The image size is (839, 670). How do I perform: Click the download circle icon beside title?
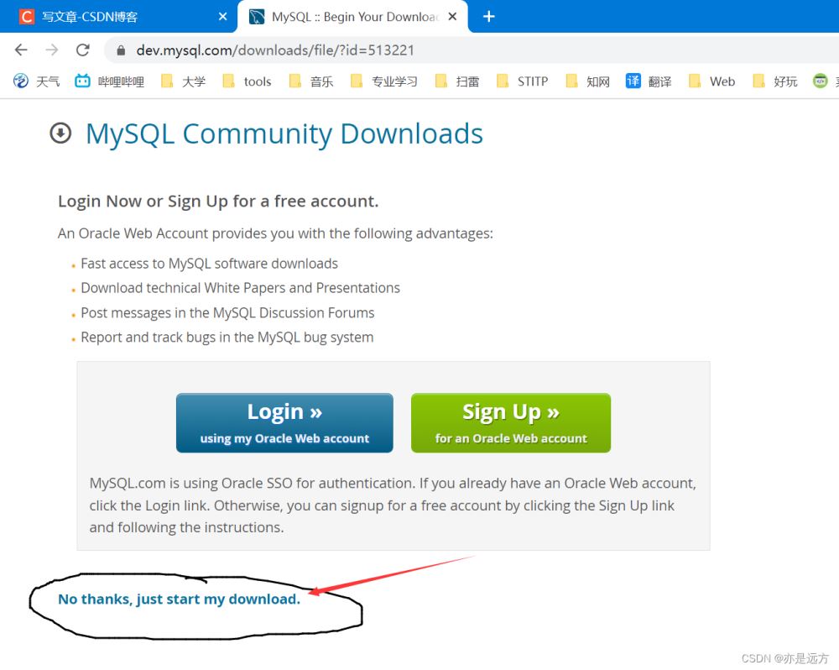pyautogui.click(x=60, y=133)
